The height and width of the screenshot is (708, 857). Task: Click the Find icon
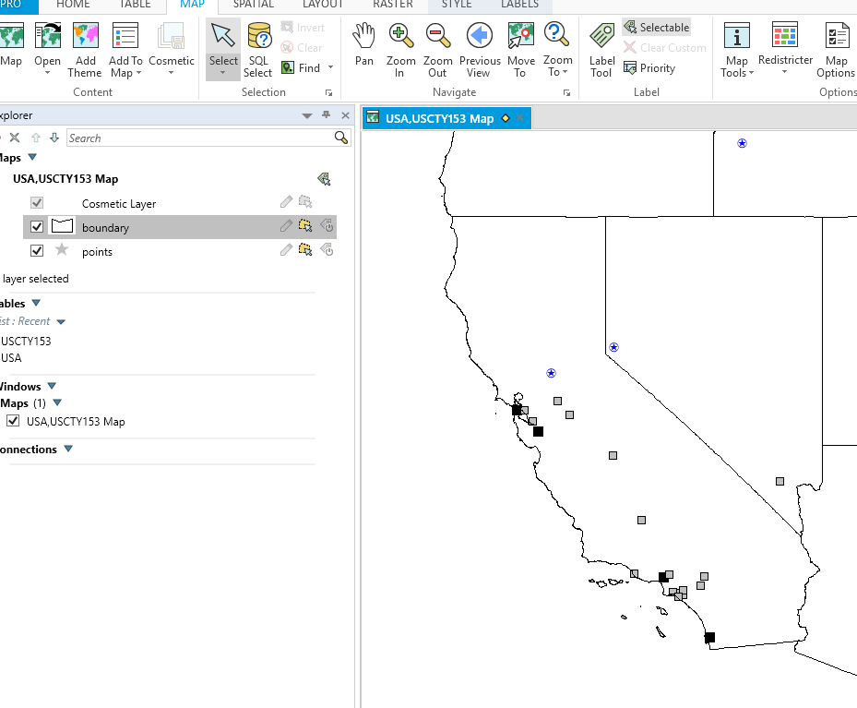288,67
